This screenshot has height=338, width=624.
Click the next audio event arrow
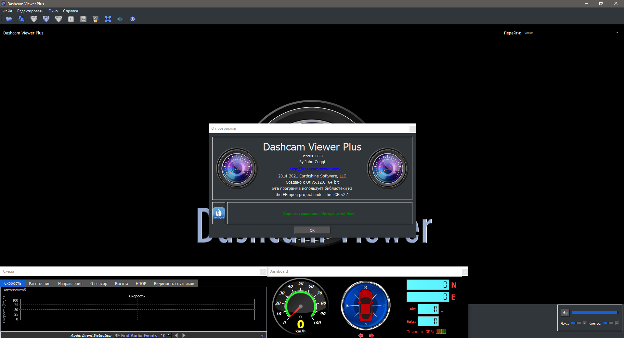tap(184, 335)
